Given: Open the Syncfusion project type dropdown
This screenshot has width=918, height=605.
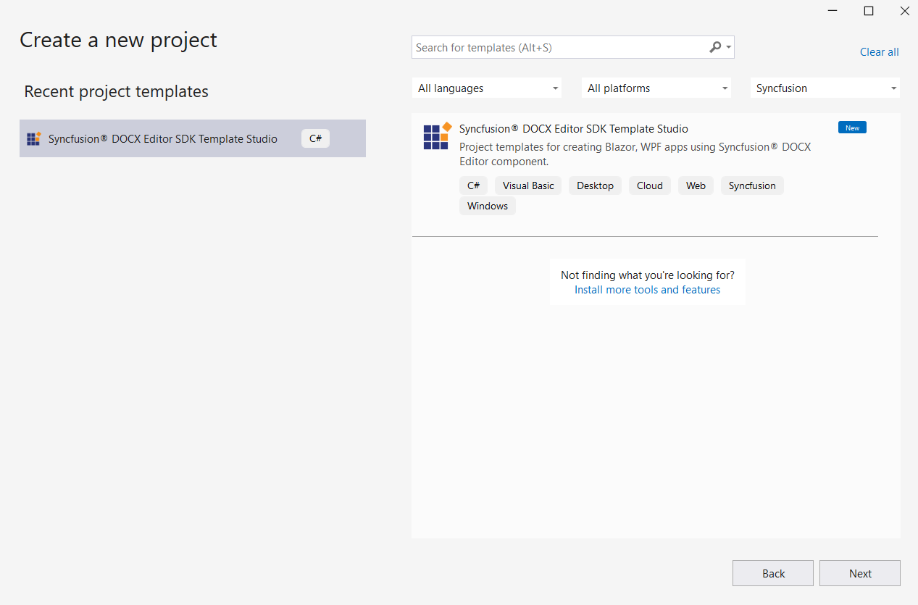Looking at the screenshot, I should [825, 88].
